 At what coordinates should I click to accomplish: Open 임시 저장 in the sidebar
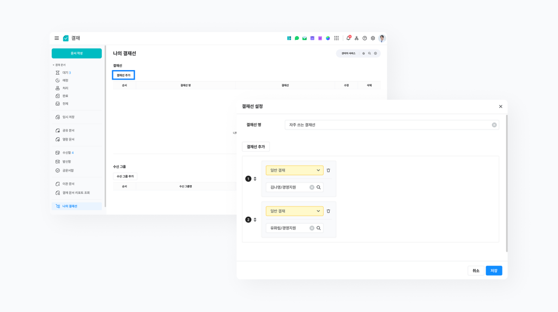(69, 117)
